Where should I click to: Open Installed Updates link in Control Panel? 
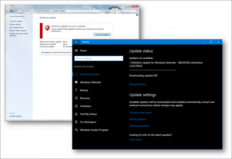tap(15, 116)
